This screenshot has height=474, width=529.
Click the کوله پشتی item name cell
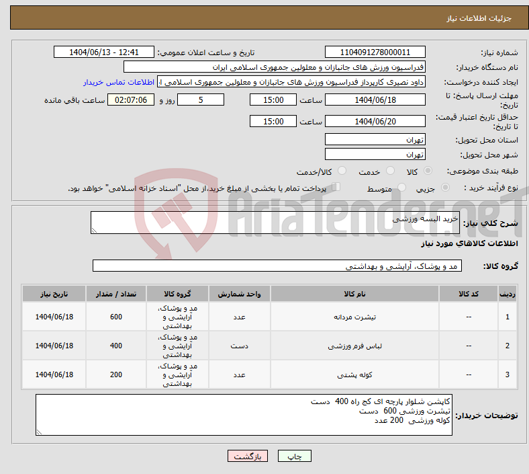point(354,374)
